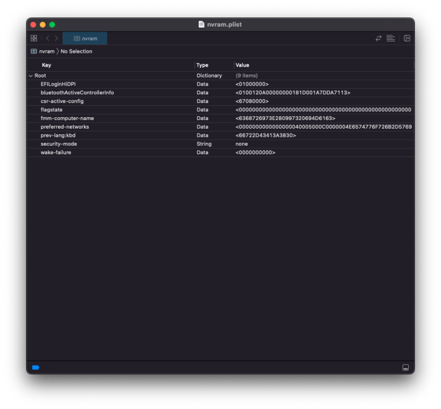
Task: Click nvram in the breadcrumb path
Action: 47,51
